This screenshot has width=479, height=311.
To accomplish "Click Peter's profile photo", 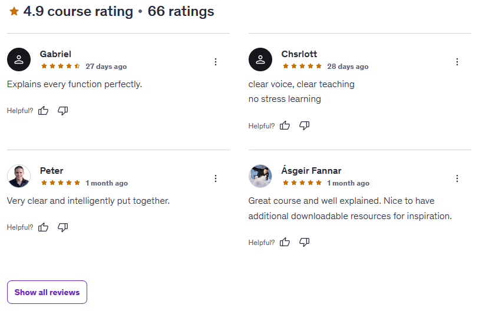I will [19, 176].
